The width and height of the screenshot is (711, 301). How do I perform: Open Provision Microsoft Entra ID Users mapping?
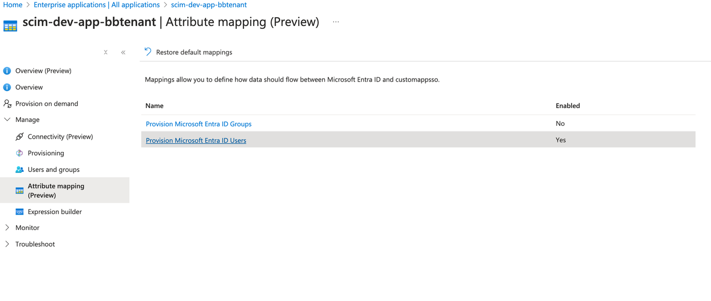point(196,141)
